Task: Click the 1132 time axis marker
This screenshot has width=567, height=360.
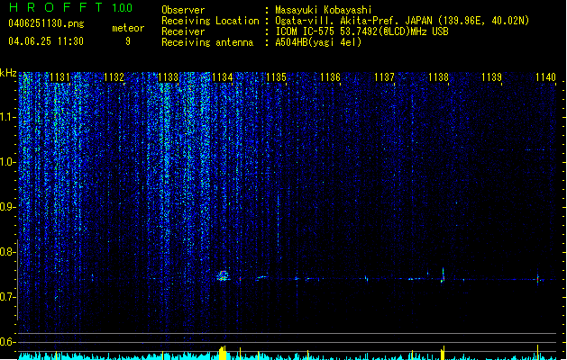Action: pyautogui.click(x=114, y=77)
